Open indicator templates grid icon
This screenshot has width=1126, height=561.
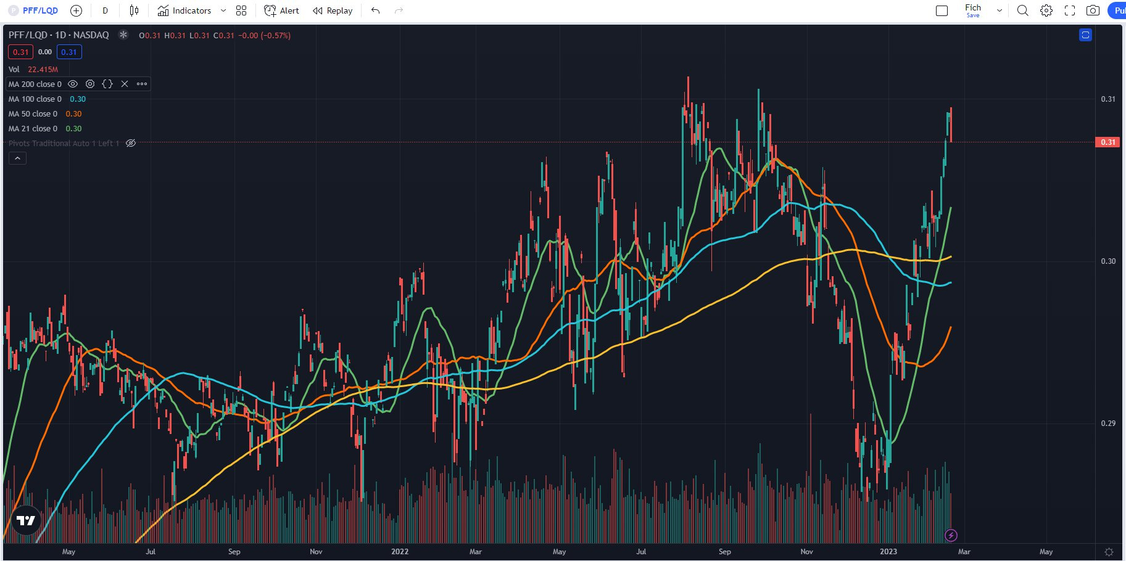(241, 10)
